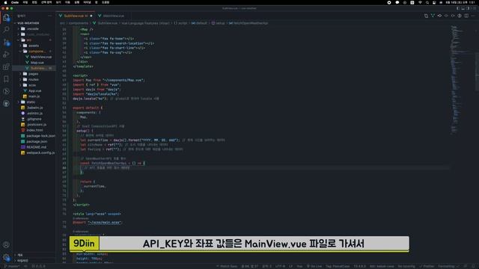Click the setup breadcrumb segment
Image resolution: width=479 pixels, height=269 pixels.
(x=219, y=23)
